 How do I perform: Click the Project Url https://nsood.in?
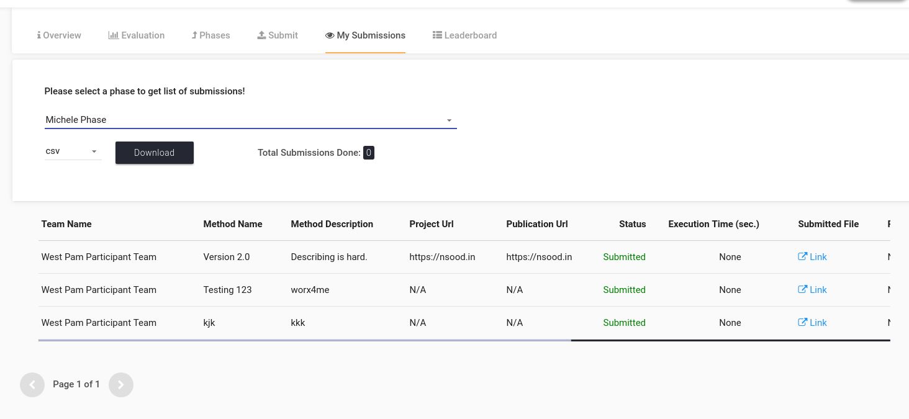(x=442, y=257)
